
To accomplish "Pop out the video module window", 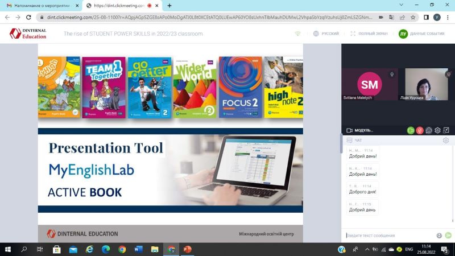I will coord(446,130).
